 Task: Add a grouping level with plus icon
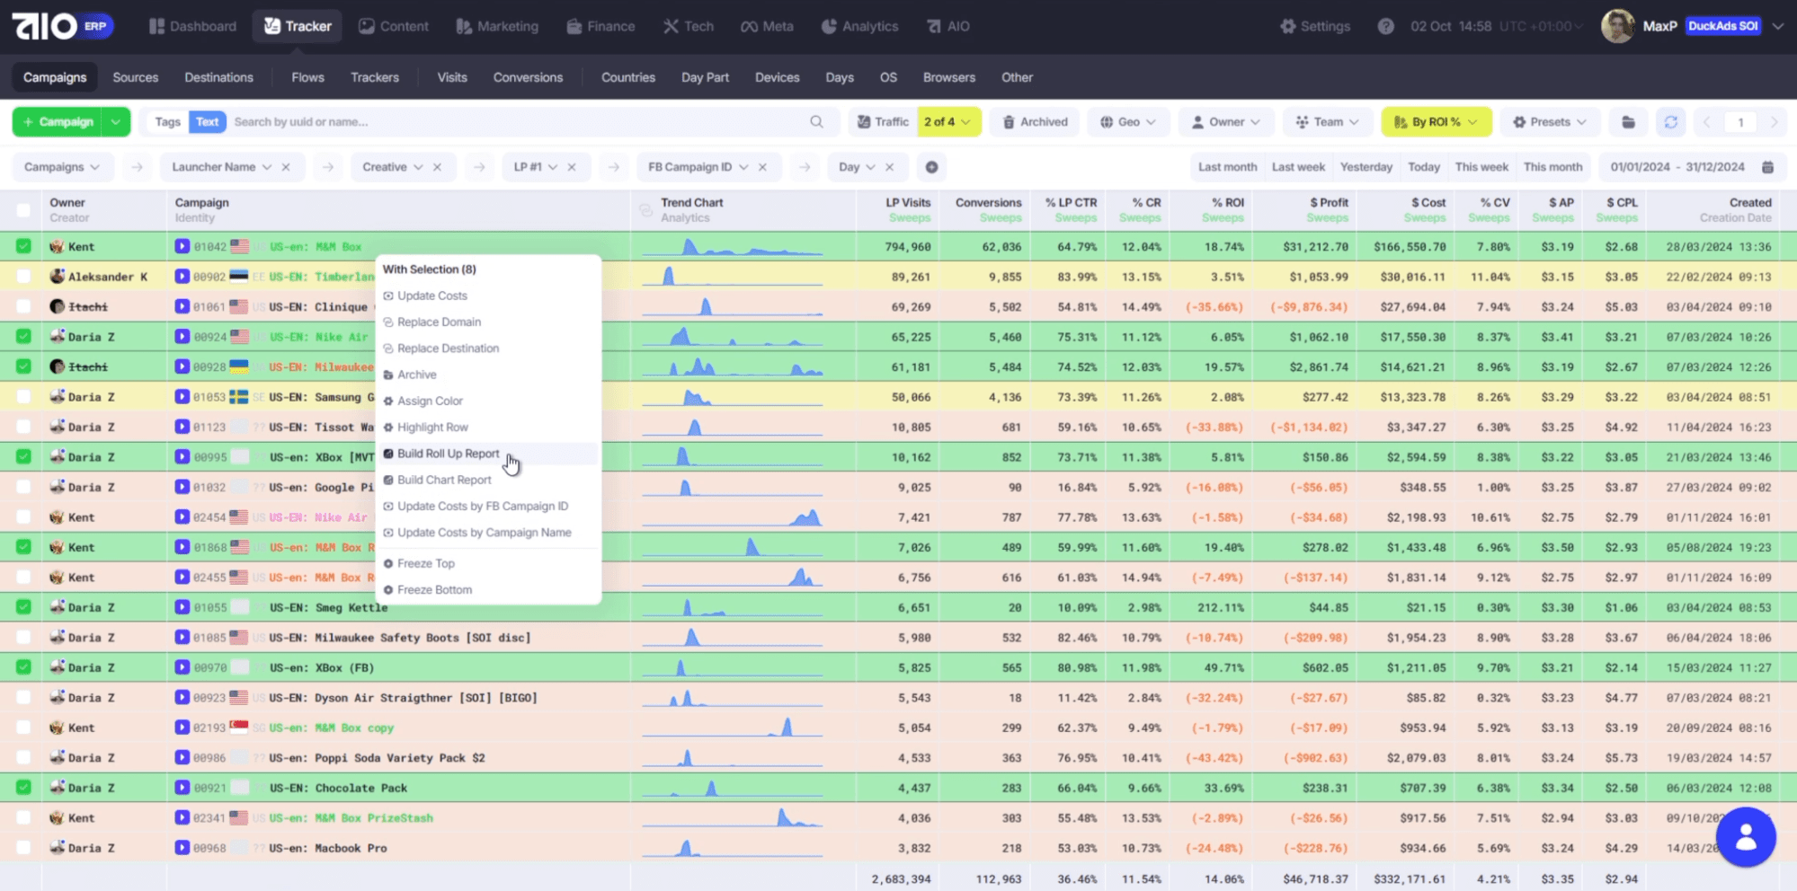(x=931, y=167)
